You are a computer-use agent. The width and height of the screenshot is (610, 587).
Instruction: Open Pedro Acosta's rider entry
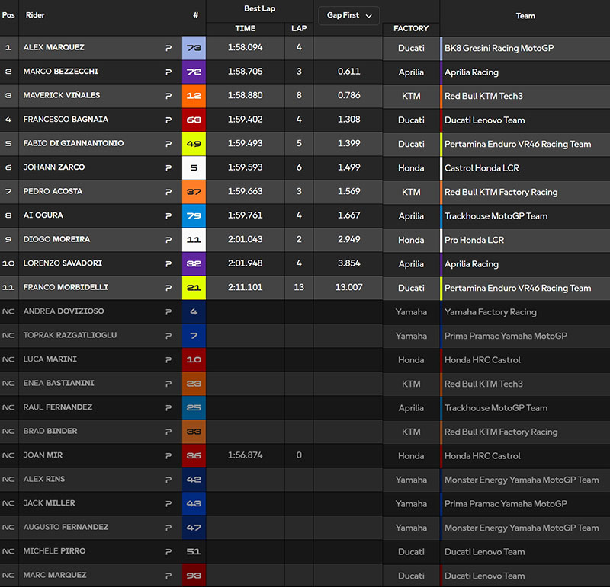click(x=53, y=192)
